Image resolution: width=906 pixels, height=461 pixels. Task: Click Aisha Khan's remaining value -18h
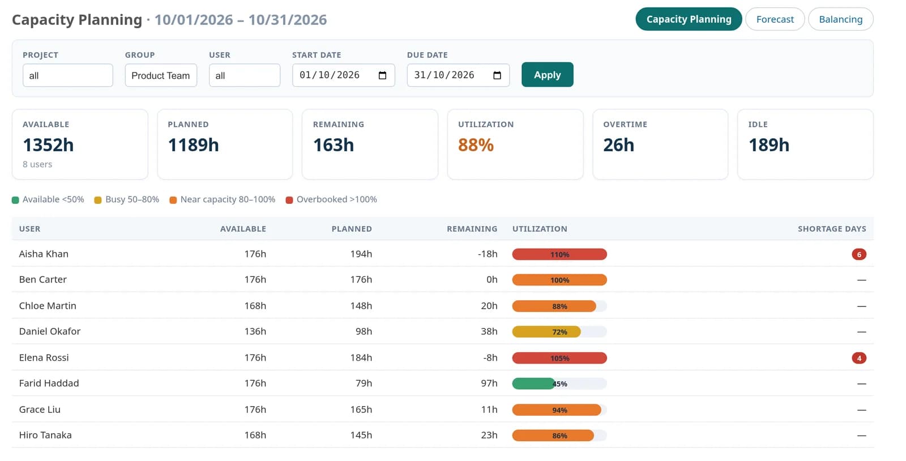click(488, 254)
